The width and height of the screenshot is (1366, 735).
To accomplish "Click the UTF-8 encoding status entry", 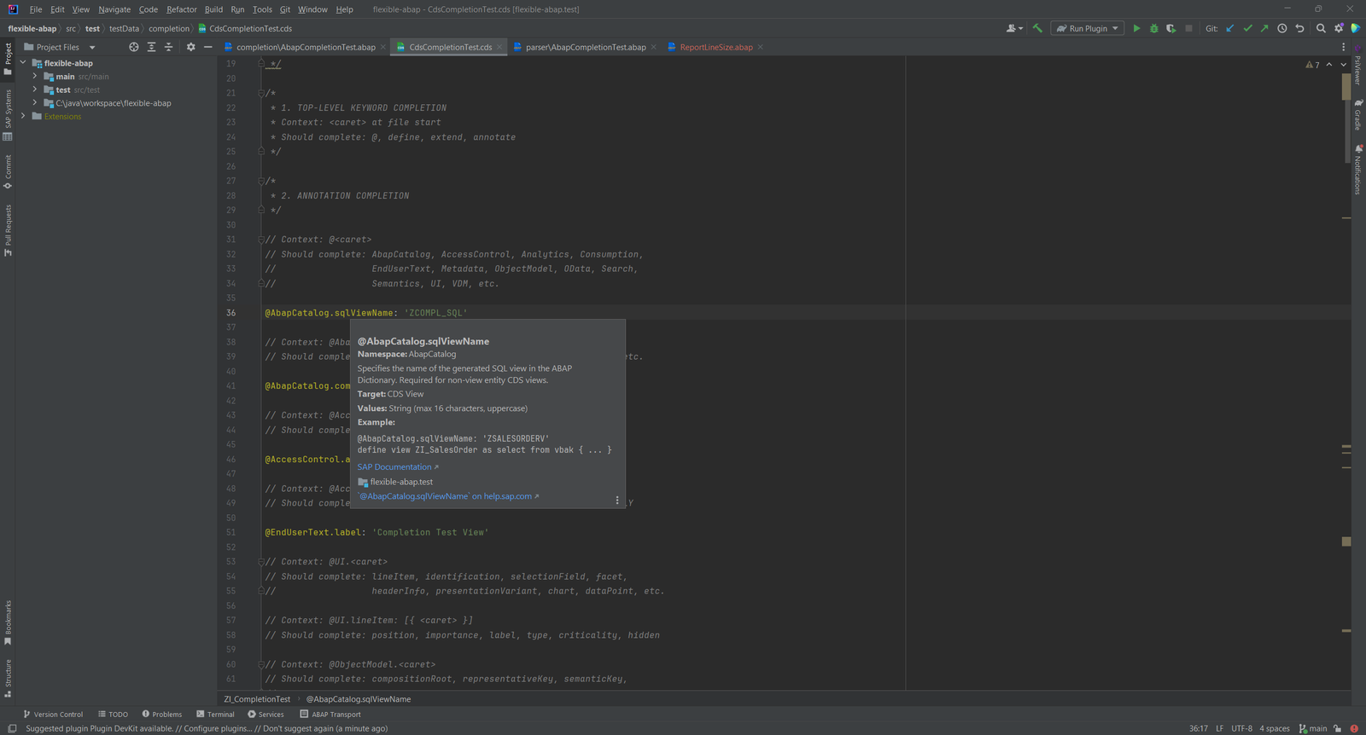I will coord(1241,728).
